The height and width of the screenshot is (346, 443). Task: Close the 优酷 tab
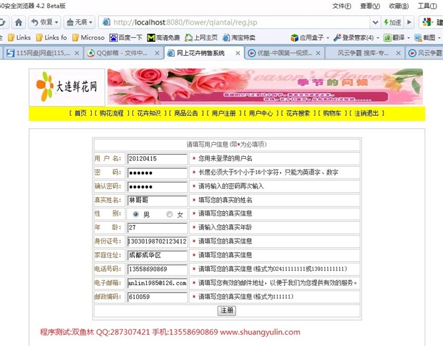click(x=318, y=53)
